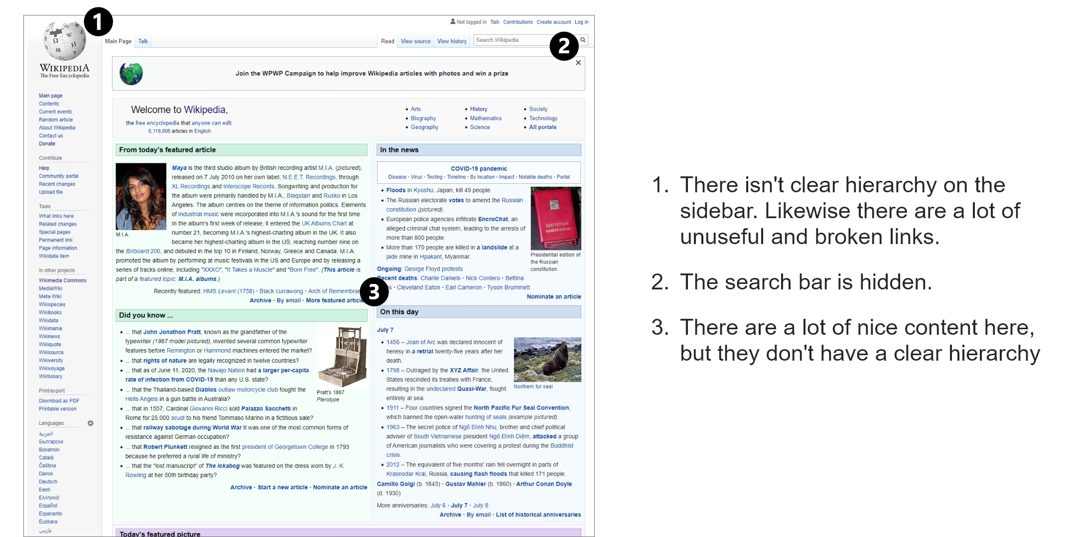Switch to the Talk tab

click(143, 41)
